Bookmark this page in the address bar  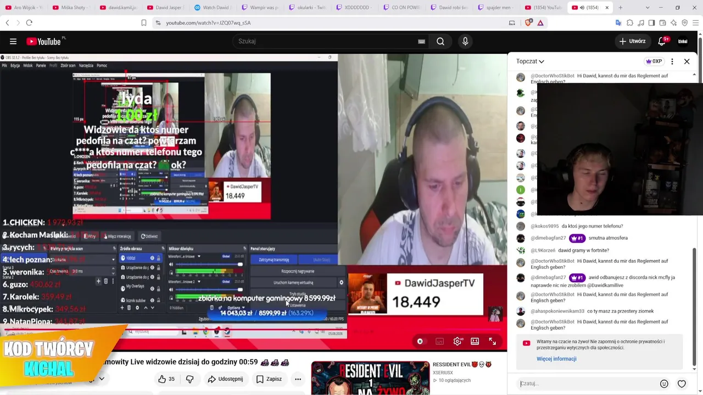(x=143, y=22)
